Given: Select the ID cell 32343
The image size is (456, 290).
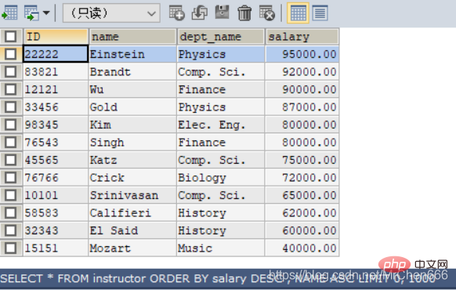Looking at the screenshot, I should coord(56,230).
